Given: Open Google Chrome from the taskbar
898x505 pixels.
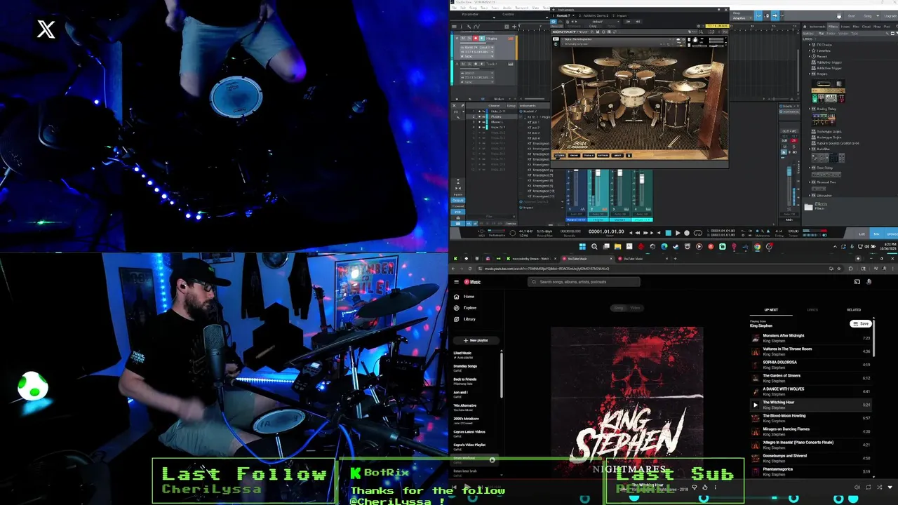Looking at the screenshot, I should click(757, 246).
